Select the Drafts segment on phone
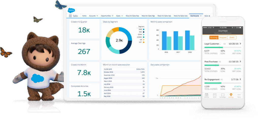This screenshot has width=260, height=120. [x=232, y=37]
